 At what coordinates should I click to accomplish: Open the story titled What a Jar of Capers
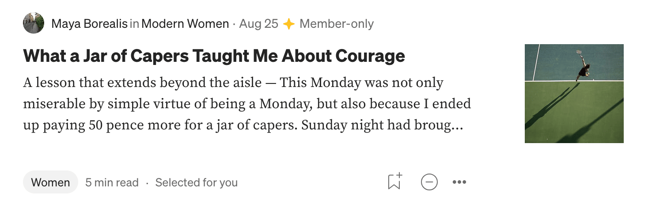[x=214, y=56]
